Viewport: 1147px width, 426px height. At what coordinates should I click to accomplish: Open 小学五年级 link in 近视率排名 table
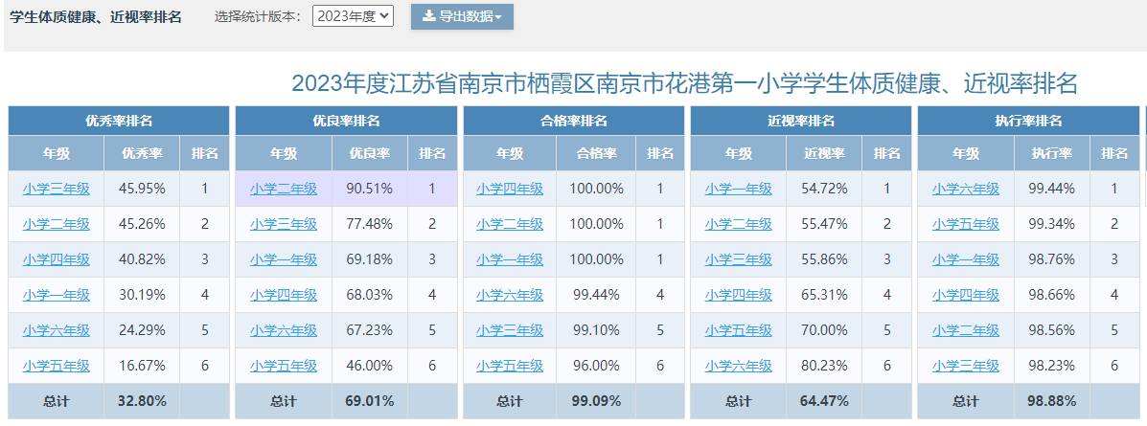click(x=738, y=330)
